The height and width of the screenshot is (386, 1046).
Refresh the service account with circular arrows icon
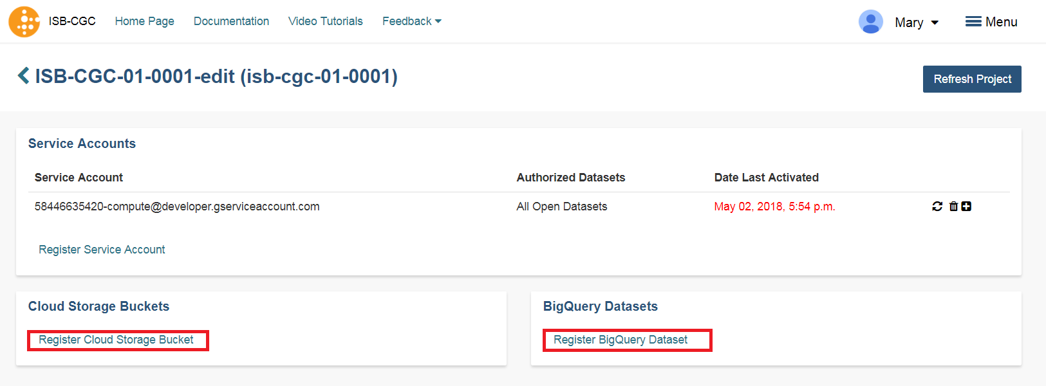pos(937,207)
